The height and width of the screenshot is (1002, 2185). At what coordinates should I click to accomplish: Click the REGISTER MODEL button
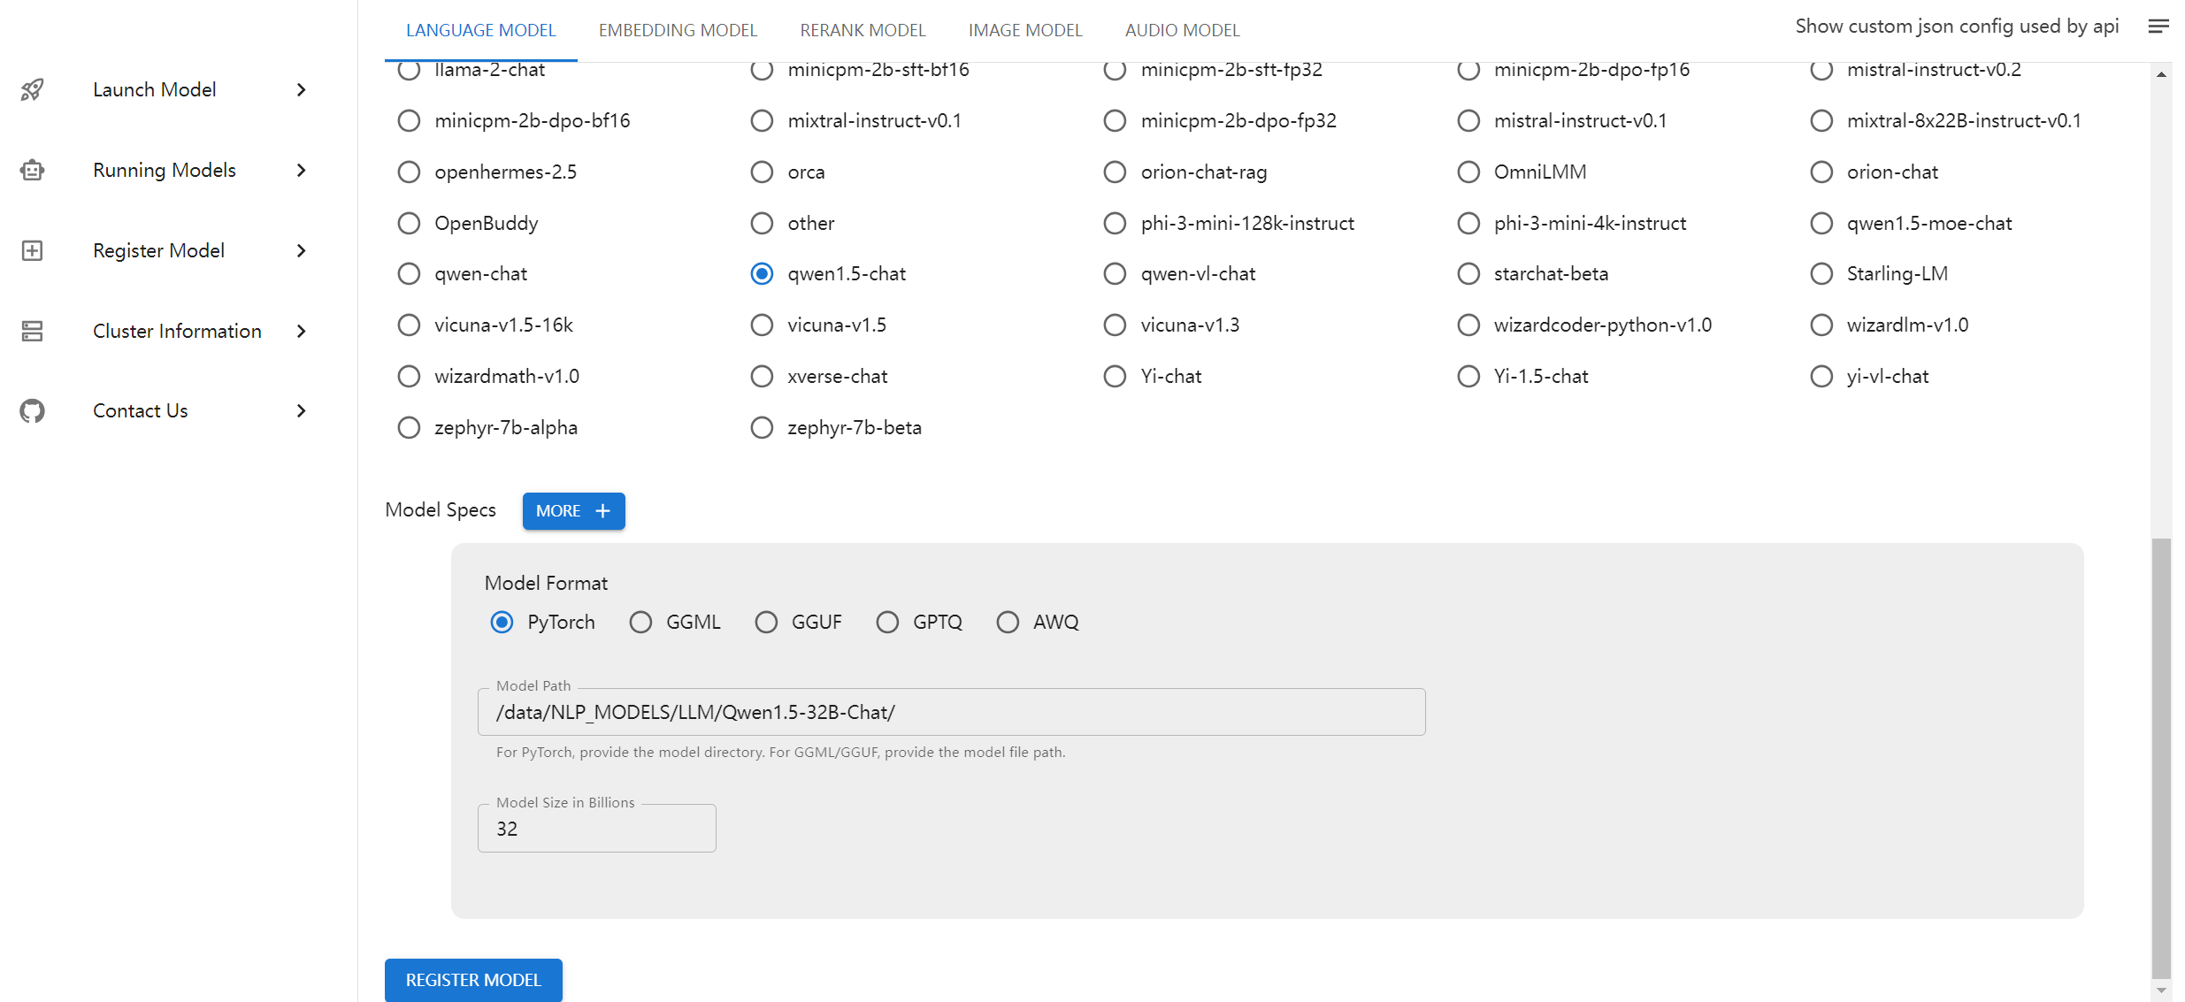(x=473, y=980)
